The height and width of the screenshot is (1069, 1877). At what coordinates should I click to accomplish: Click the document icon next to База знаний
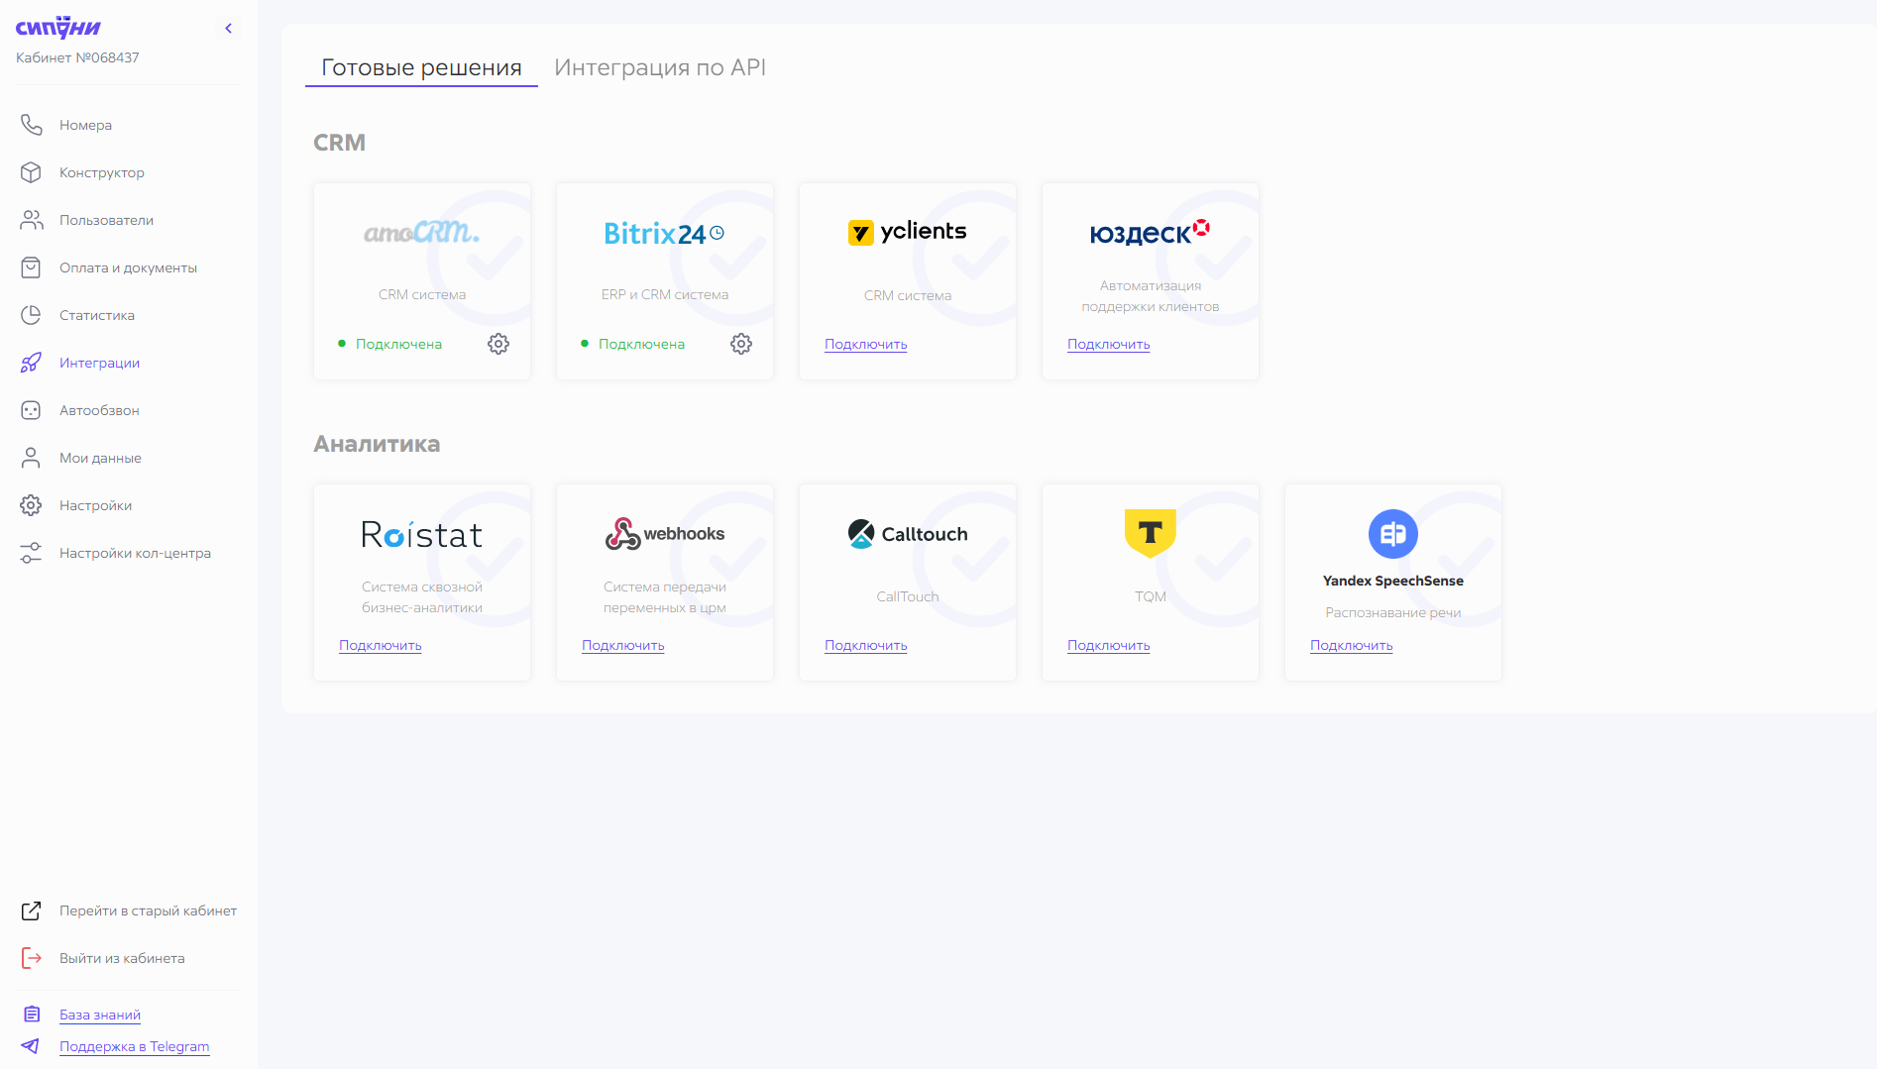coord(32,1015)
